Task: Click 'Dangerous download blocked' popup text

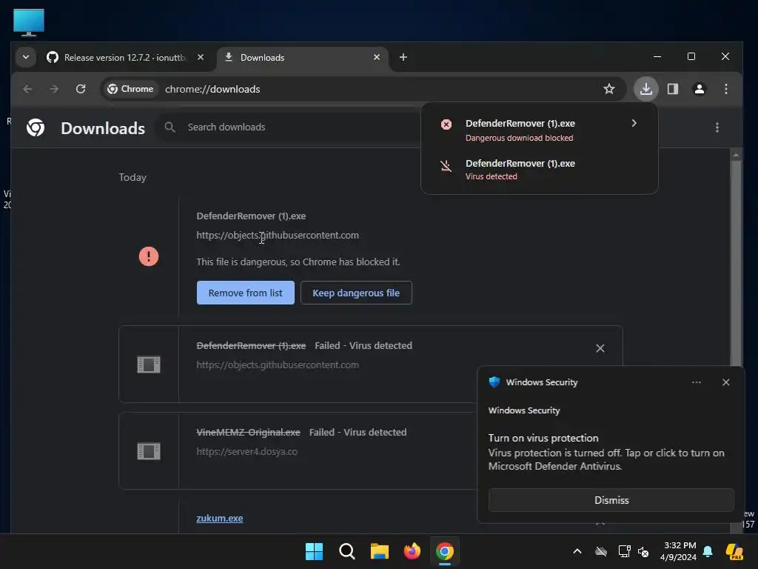Action: [519, 138]
